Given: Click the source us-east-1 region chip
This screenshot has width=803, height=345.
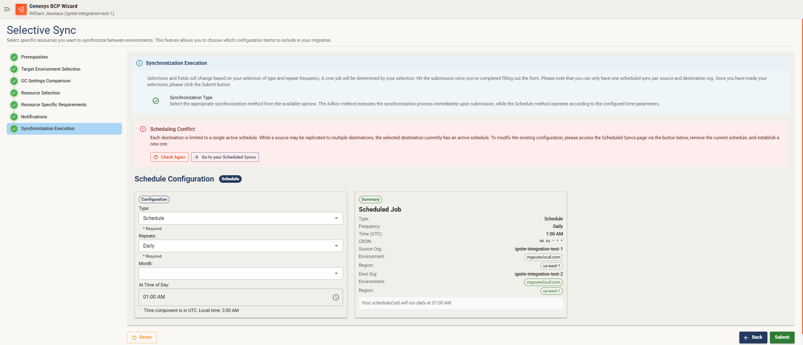Looking at the screenshot, I should click(552, 266).
